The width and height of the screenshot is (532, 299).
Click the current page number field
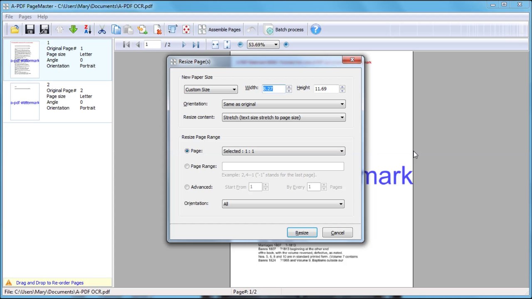click(152, 44)
